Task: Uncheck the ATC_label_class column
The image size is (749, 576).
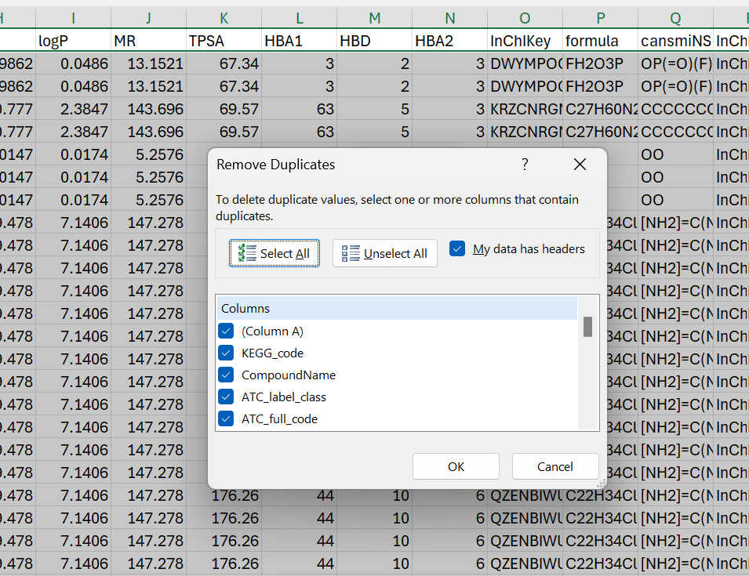Action: [x=226, y=397]
